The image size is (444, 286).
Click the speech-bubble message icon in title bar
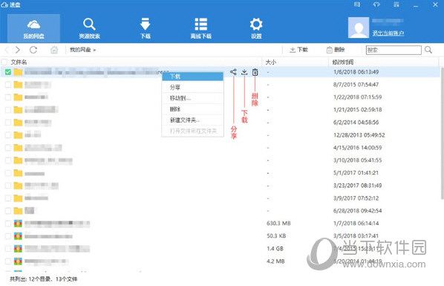357,4
